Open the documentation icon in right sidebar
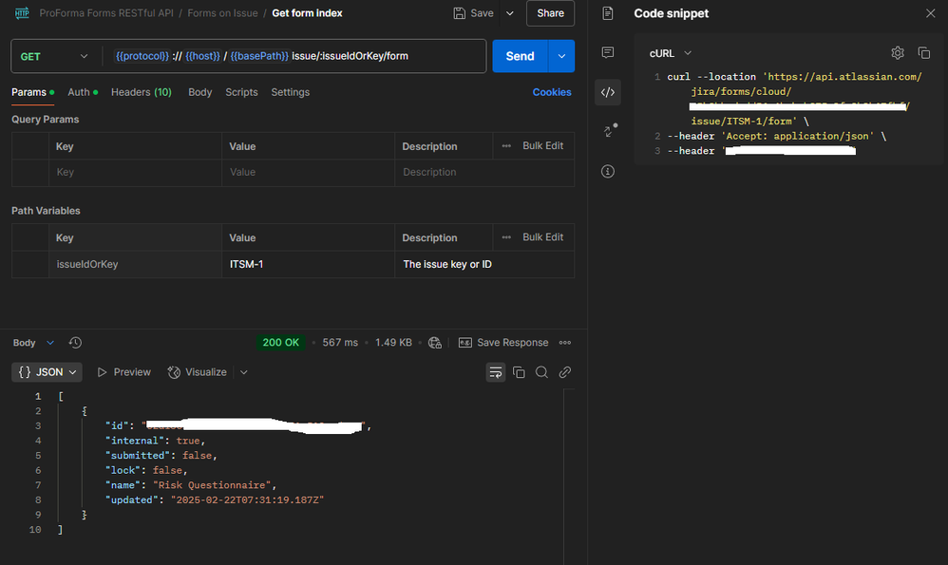The image size is (948, 565). (x=608, y=13)
